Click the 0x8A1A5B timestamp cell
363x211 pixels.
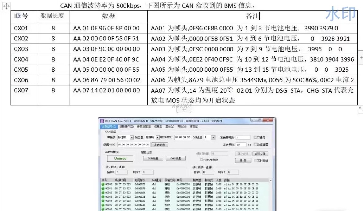tap(140, 209)
